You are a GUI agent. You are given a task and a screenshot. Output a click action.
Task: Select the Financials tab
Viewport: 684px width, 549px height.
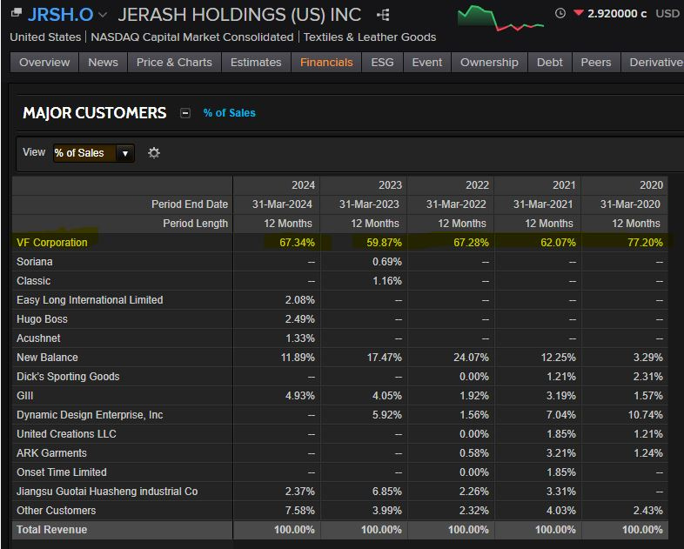pyautogui.click(x=326, y=63)
